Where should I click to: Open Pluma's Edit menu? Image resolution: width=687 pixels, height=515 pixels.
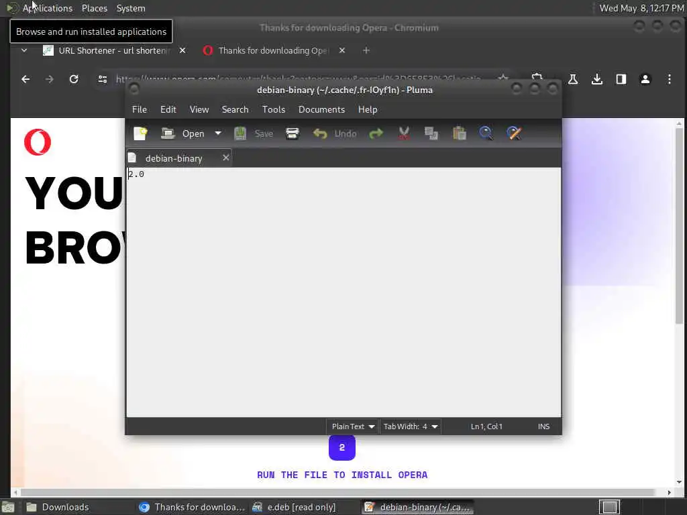point(168,109)
